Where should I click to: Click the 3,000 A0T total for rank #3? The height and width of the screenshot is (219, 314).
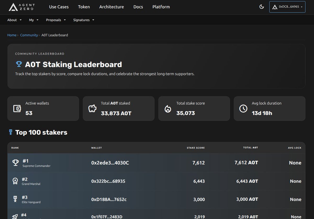click(247, 199)
